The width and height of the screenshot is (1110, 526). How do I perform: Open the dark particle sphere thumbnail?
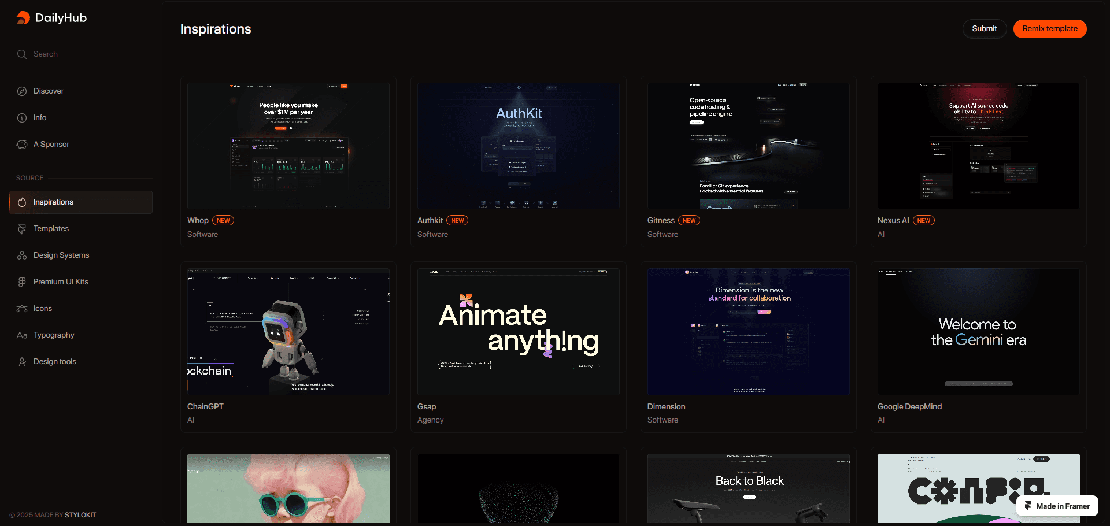519,488
